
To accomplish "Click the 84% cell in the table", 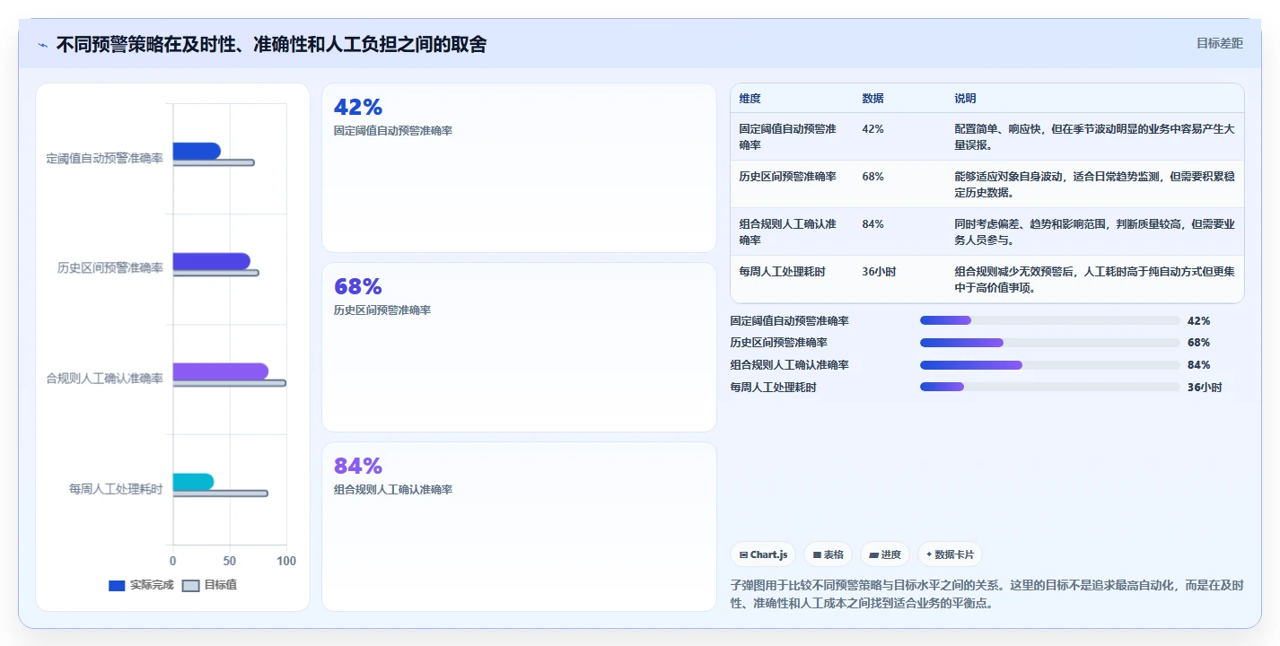I will (872, 224).
